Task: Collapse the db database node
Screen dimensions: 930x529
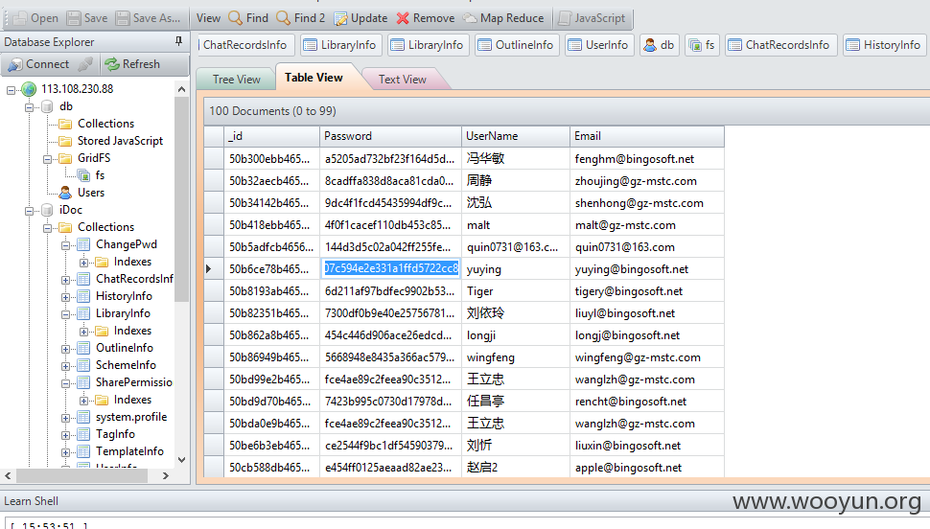Action: pos(29,107)
